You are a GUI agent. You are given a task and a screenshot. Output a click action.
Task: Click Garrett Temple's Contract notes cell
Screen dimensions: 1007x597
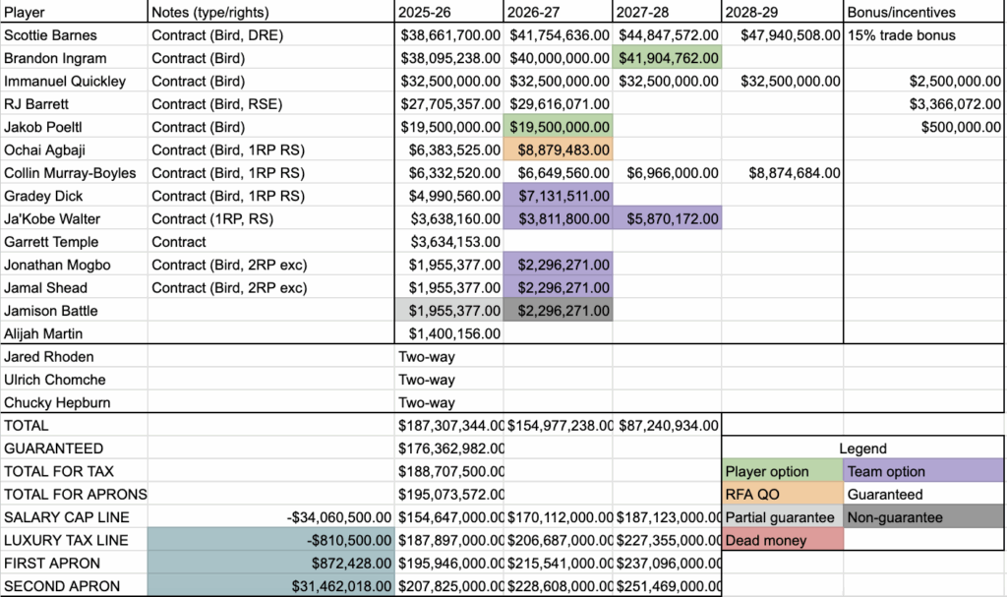271,242
